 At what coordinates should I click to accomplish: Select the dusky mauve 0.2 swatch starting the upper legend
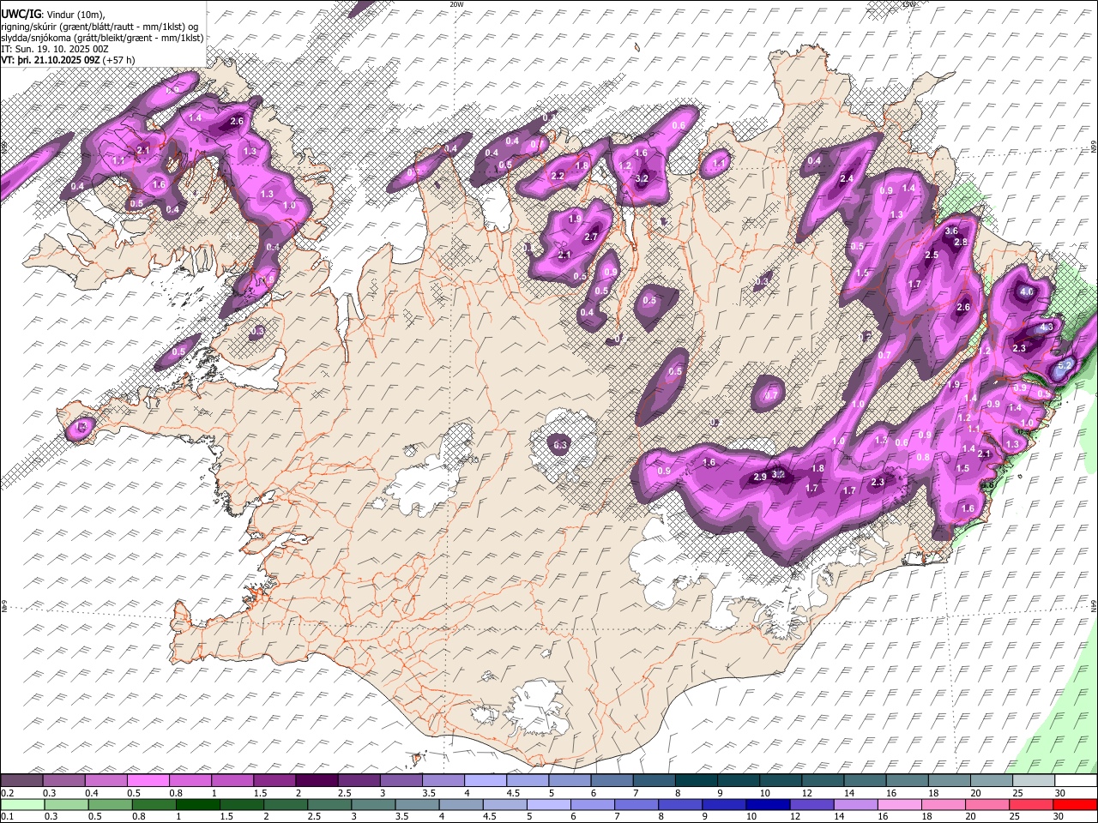[x=23, y=781]
